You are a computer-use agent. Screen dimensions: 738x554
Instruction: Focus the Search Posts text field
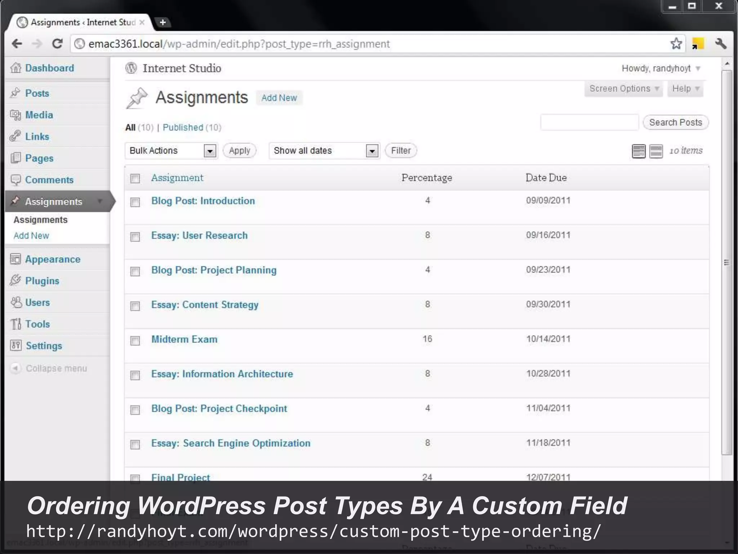(589, 122)
